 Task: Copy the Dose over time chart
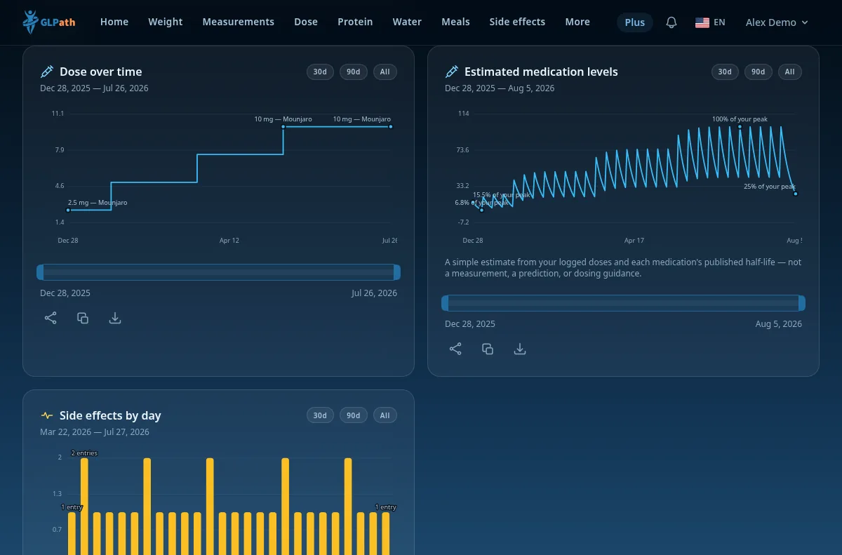tap(83, 318)
